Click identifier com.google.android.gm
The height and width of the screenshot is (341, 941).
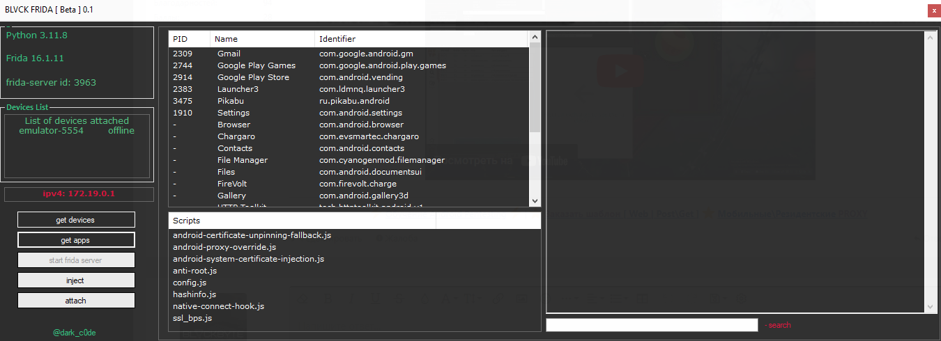pos(367,54)
